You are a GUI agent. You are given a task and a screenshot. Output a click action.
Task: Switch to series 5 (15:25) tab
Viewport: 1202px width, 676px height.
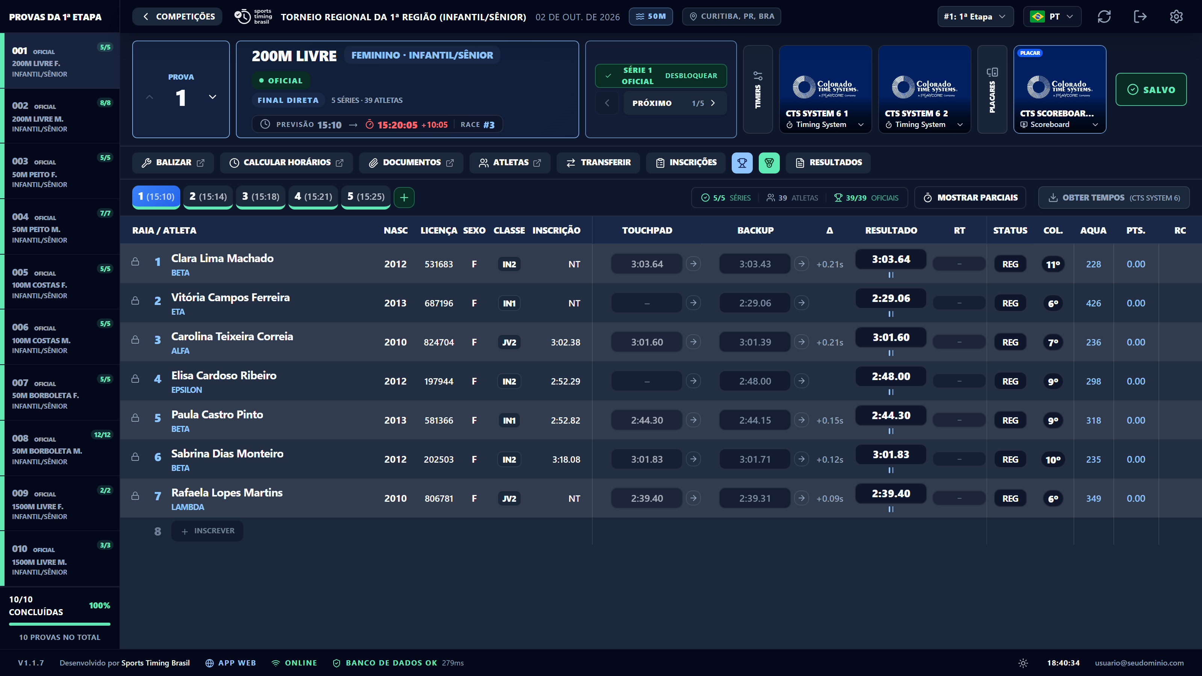pos(366,197)
